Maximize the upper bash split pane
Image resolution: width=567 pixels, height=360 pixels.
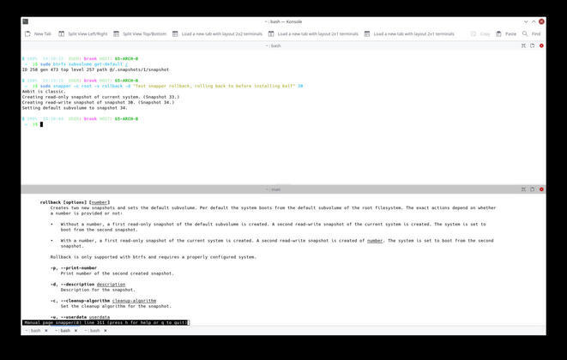523,46
